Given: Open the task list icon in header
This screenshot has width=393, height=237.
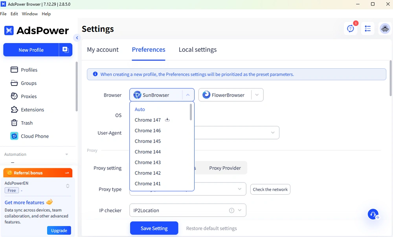Looking at the screenshot, I should 368,29.
